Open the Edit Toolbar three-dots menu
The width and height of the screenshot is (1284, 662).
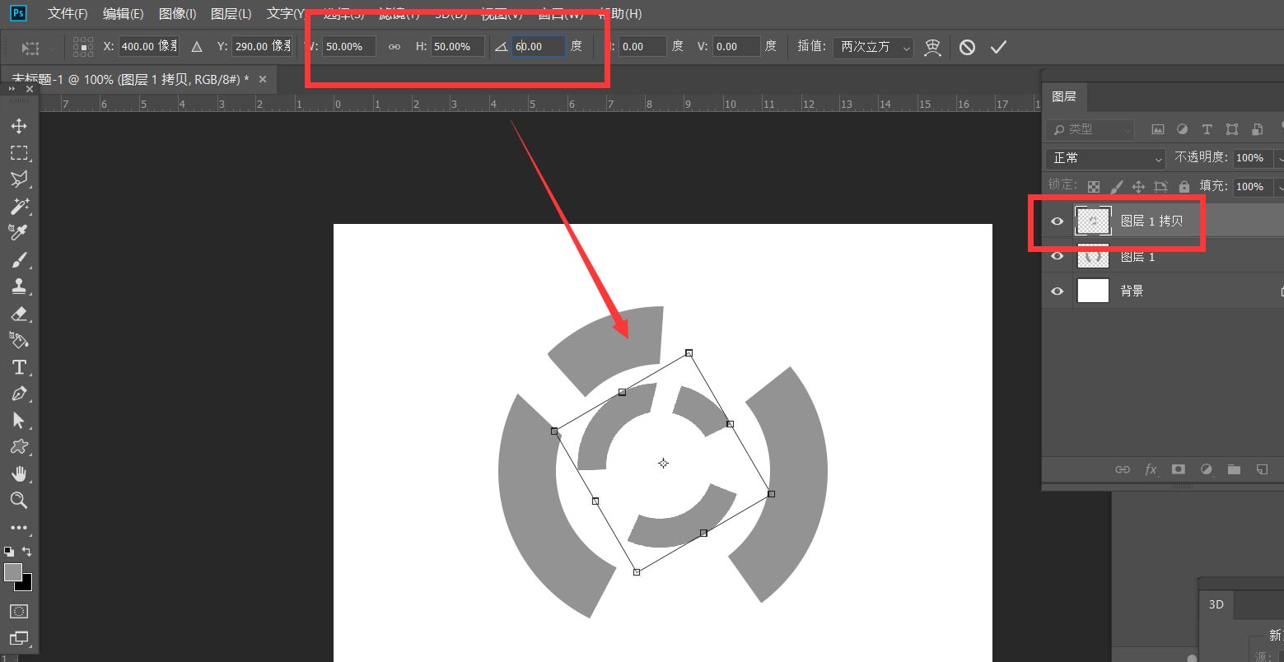pyautogui.click(x=19, y=528)
